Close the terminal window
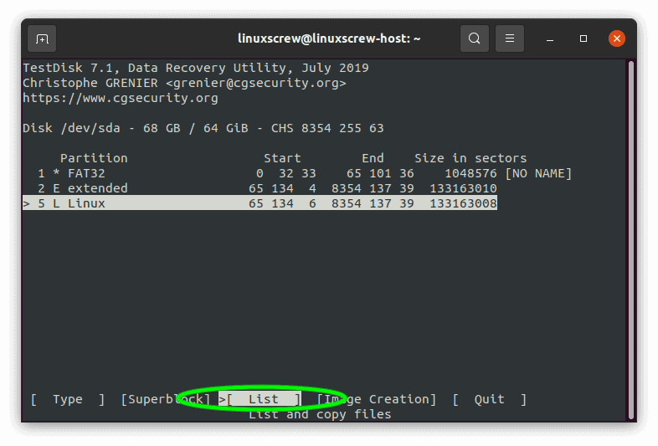658x446 pixels. pyautogui.click(x=617, y=38)
